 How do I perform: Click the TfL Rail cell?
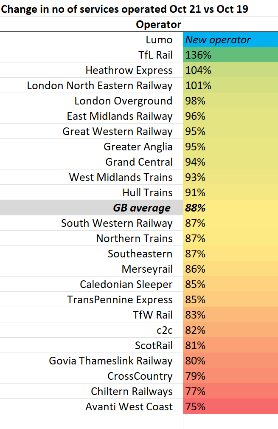(x=91, y=55)
